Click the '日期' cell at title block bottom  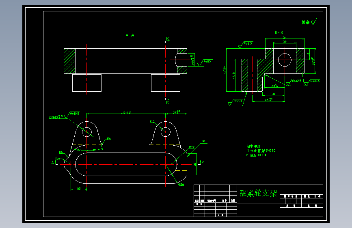[221, 215]
